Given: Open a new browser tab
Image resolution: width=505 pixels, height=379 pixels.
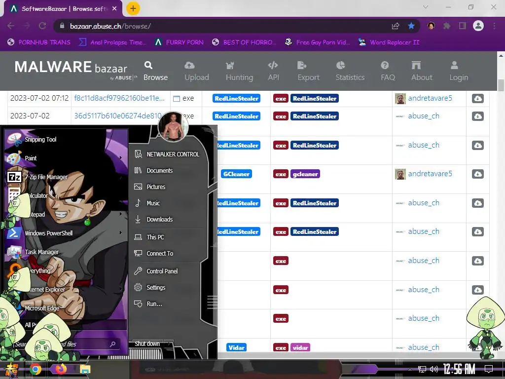Looking at the screenshot, I should pyautogui.click(x=133, y=8).
